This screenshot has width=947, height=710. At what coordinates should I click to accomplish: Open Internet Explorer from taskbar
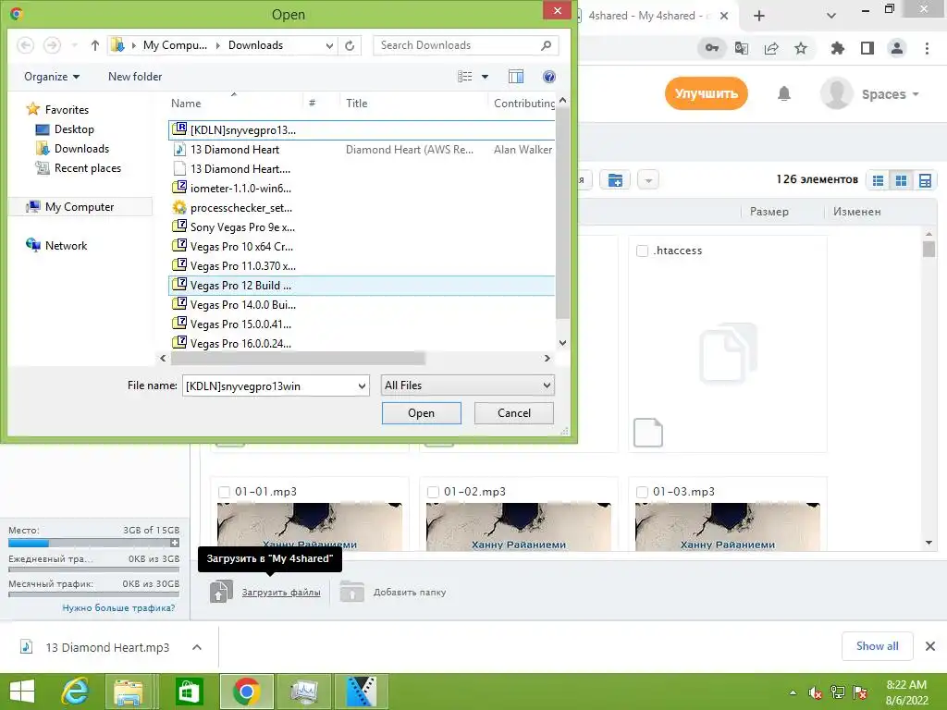(x=75, y=692)
